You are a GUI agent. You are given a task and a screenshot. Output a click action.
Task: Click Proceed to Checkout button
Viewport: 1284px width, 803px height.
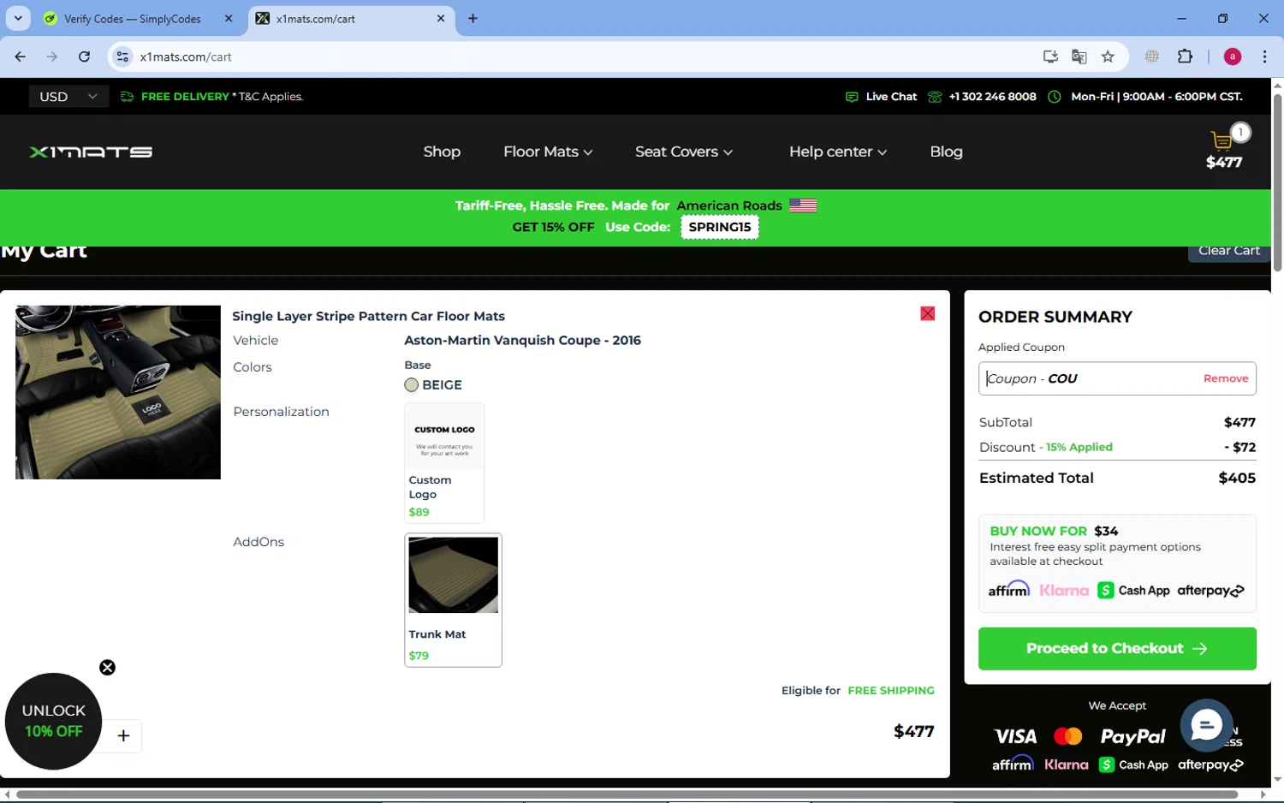point(1117,649)
